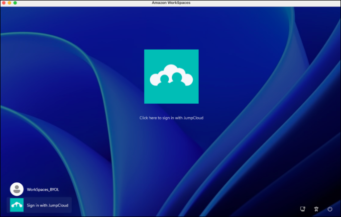Click empty title bar area right of title
This screenshot has width=341, height=217.
tap(261, 3)
